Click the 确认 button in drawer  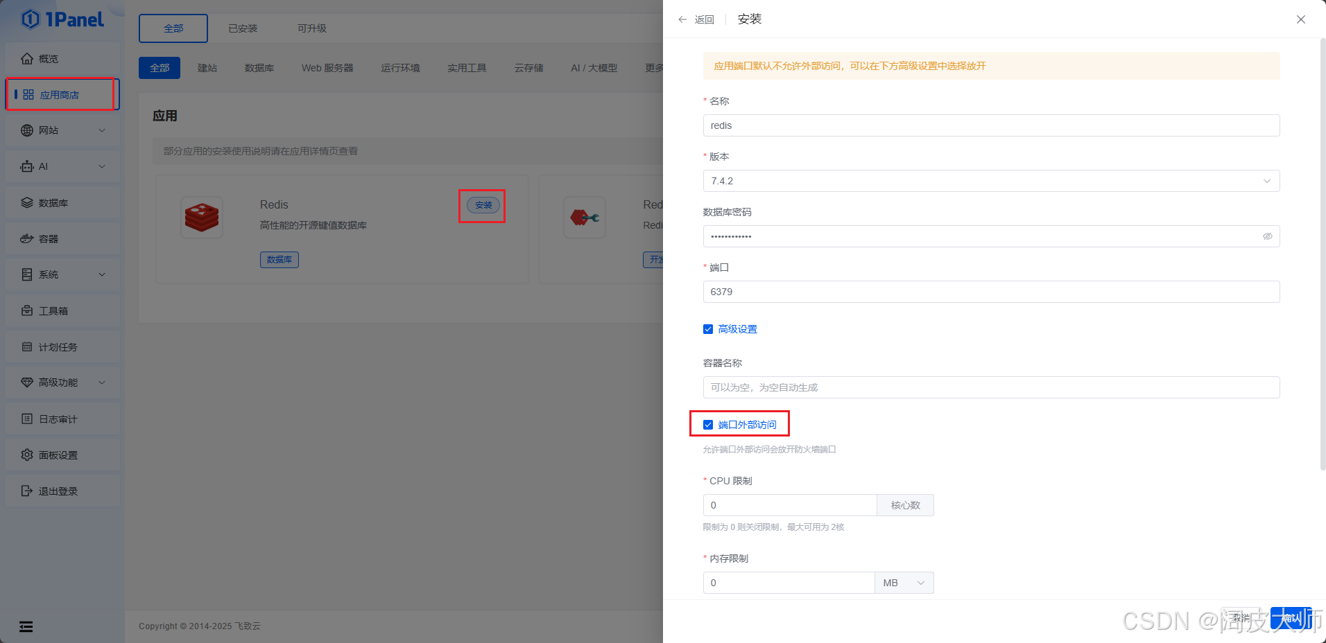pos(1291,618)
